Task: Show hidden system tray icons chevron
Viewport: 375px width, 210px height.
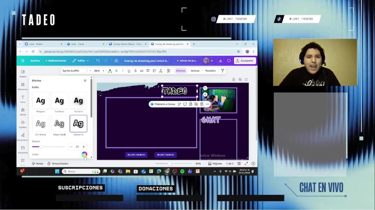Action: (x=215, y=171)
